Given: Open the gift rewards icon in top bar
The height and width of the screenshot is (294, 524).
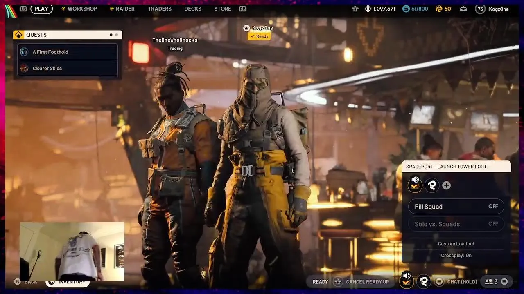Looking at the screenshot, I should 355,9.
